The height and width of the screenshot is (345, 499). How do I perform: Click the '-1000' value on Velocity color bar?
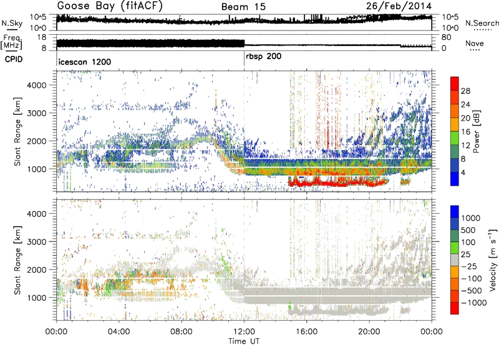tap(473, 303)
